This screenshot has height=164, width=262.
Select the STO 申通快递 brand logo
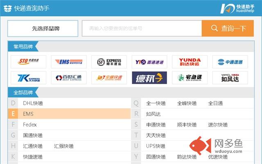(28, 62)
